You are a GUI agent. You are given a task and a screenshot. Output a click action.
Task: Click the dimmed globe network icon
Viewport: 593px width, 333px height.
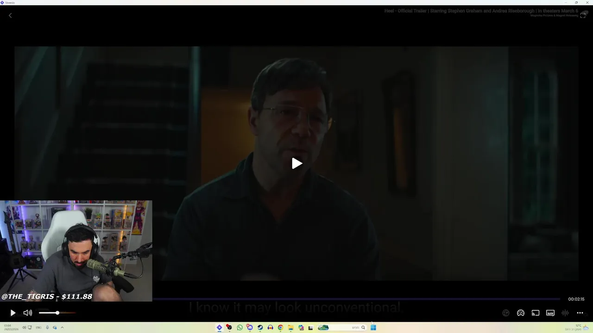click(506, 313)
